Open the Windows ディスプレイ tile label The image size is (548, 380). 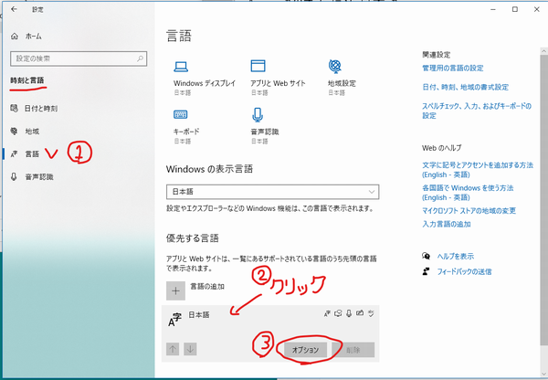coord(205,83)
